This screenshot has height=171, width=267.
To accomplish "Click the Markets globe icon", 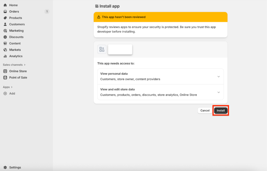I will pyautogui.click(x=5, y=50).
